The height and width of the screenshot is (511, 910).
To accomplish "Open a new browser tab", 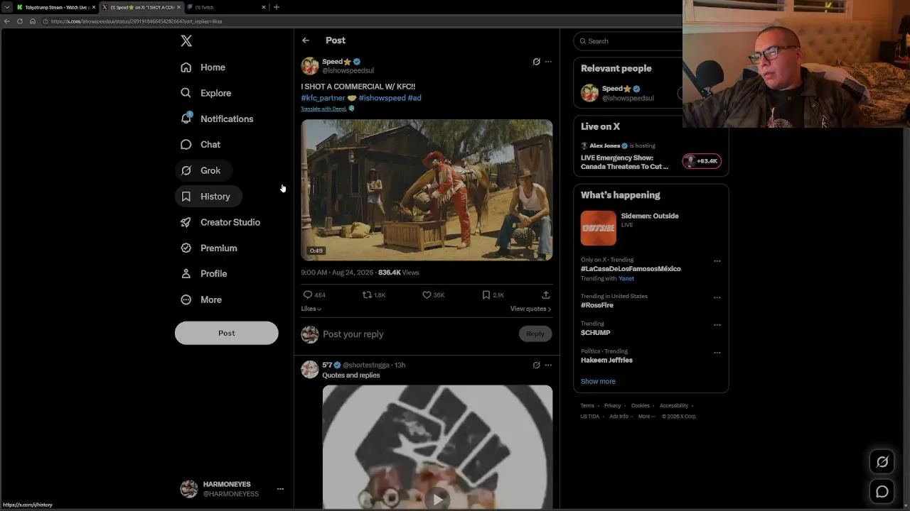I will pos(277,7).
